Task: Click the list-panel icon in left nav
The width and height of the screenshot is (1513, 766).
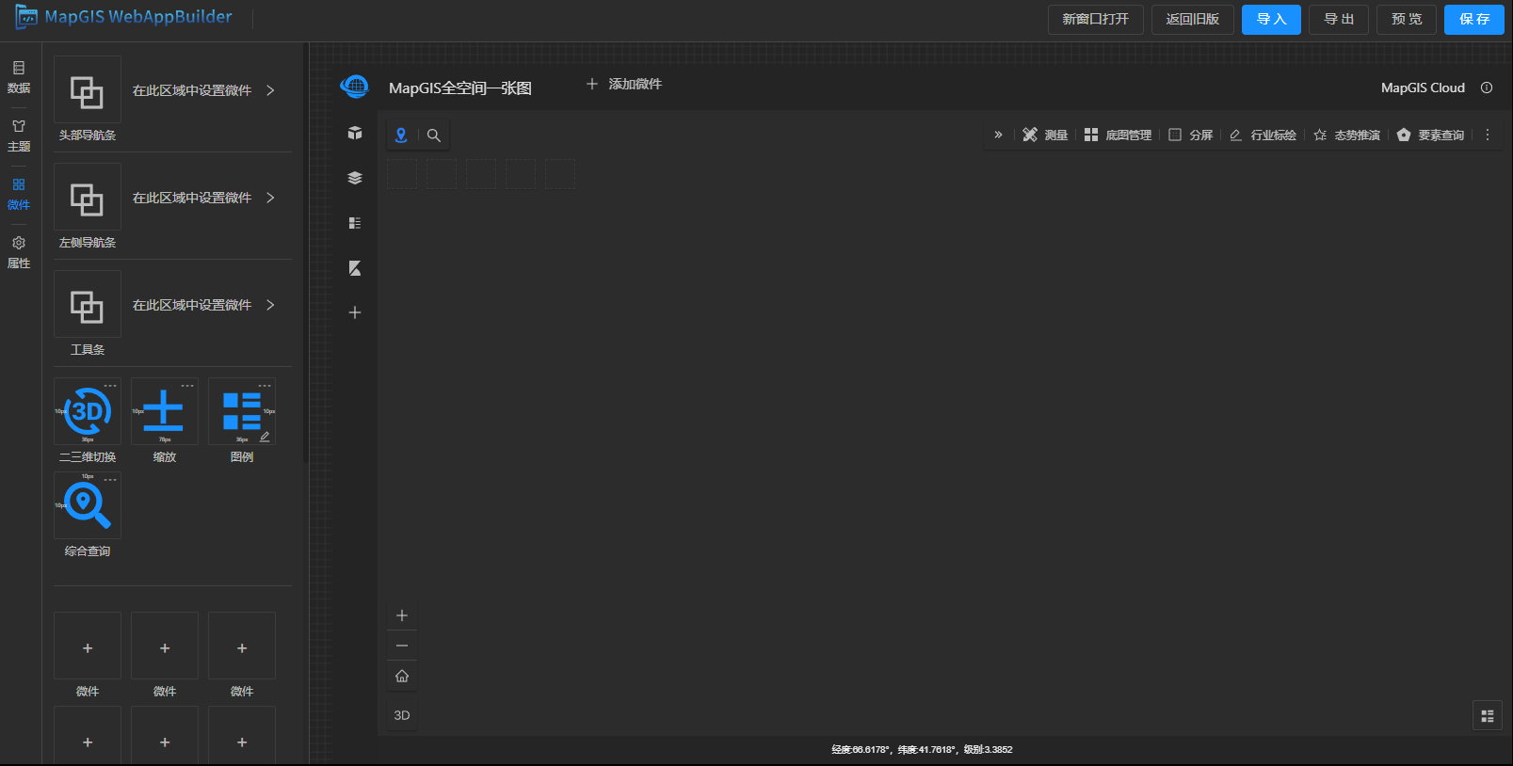Action: click(355, 223)
